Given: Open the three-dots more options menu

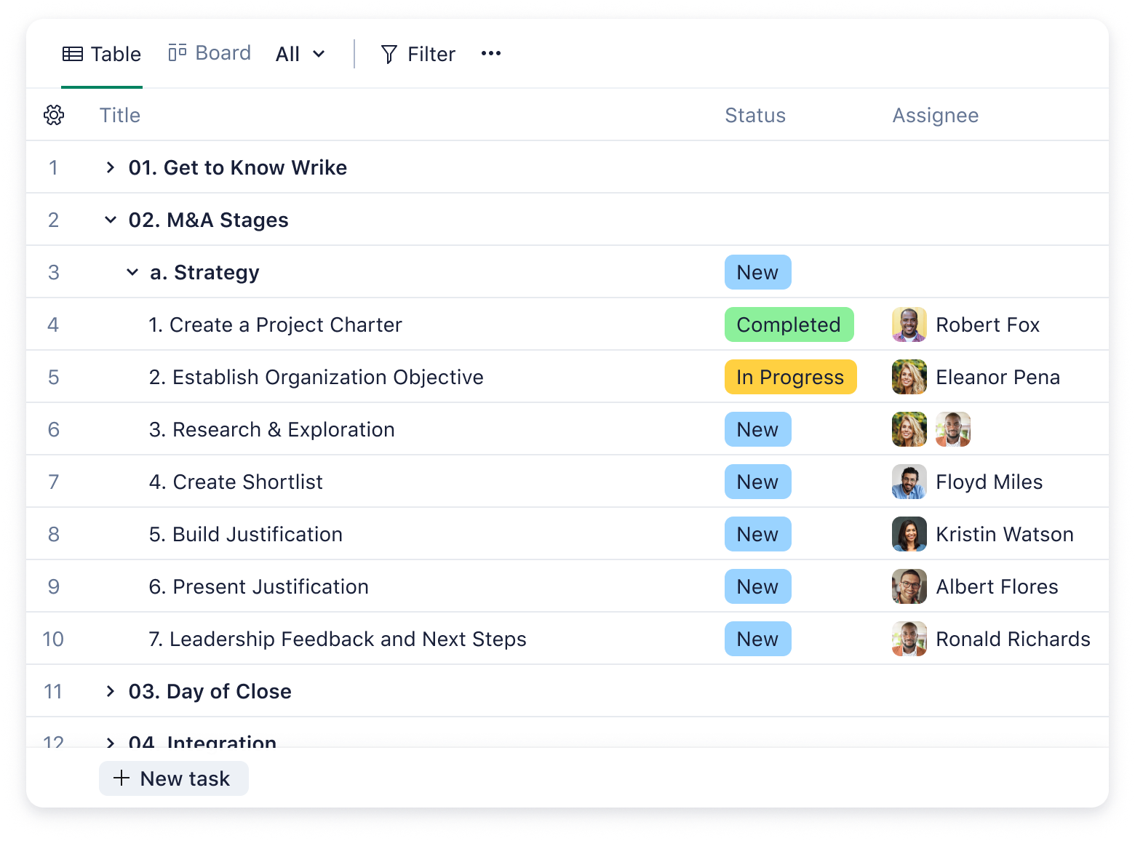Looking at the screenshot, I should pos(491,53).
